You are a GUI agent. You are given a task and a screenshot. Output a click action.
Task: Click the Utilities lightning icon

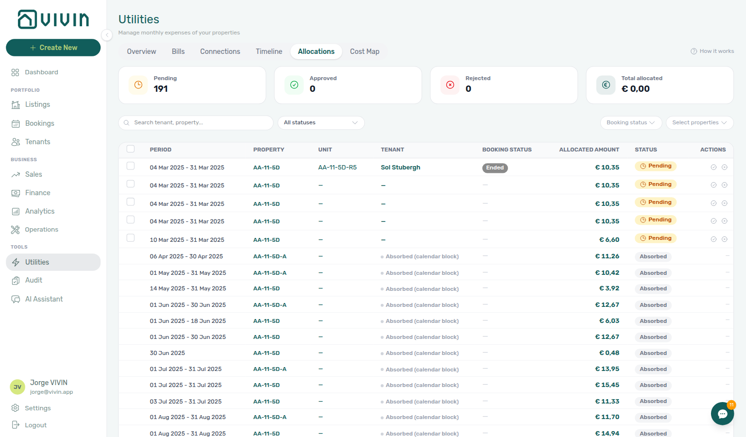point(16,262)
